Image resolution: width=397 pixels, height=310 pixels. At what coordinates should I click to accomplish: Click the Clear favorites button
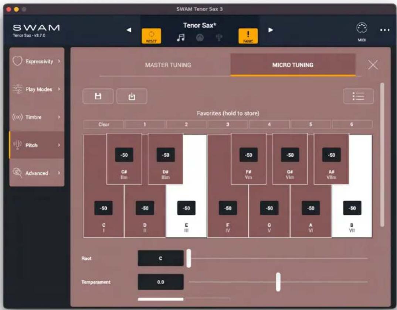[104, 124]
